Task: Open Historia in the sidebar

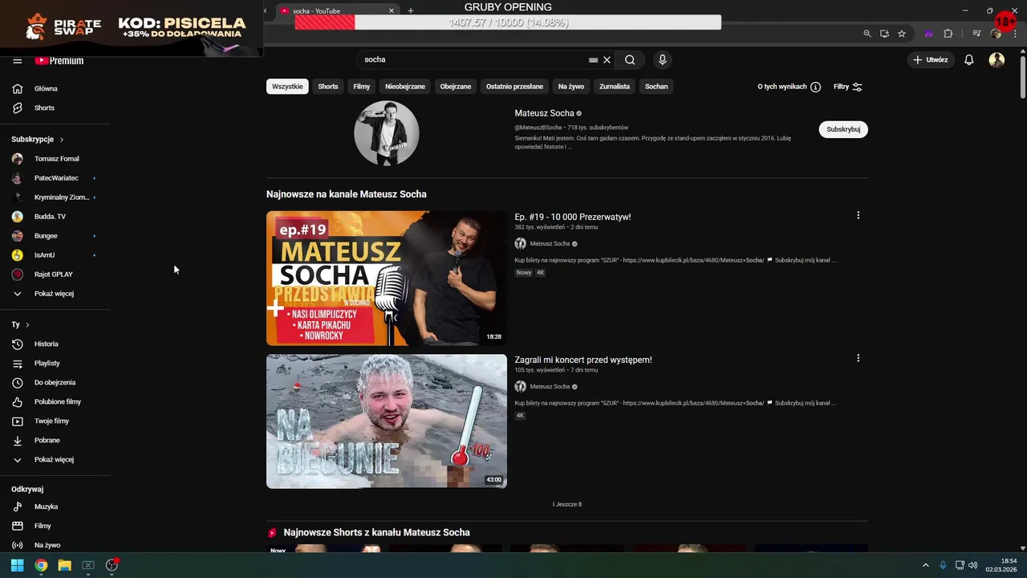Action: pyautogui.click(x=46, y=344)
